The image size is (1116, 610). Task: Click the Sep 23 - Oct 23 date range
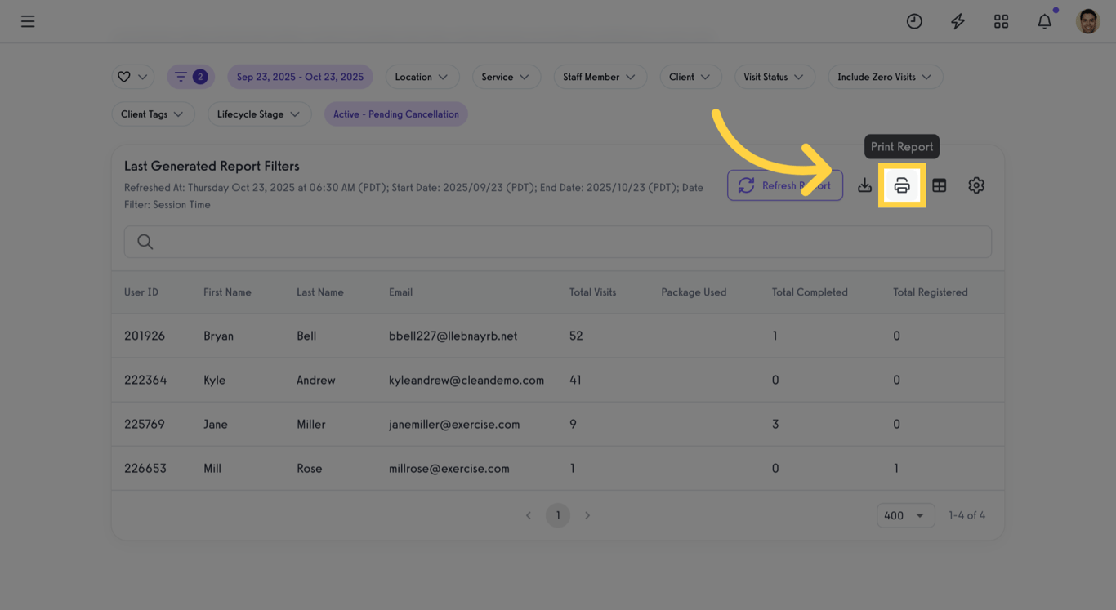pos(300,76)
